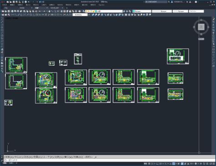Click the title bar search input box
216x166 pixels.
coord(156,2)
